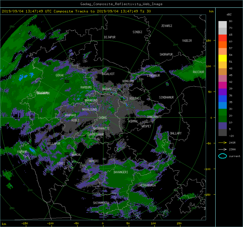
Task: Click the JEVARGI town label
Action: (x=167, y=26)
